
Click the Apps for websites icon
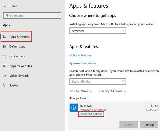coord(5,66)
